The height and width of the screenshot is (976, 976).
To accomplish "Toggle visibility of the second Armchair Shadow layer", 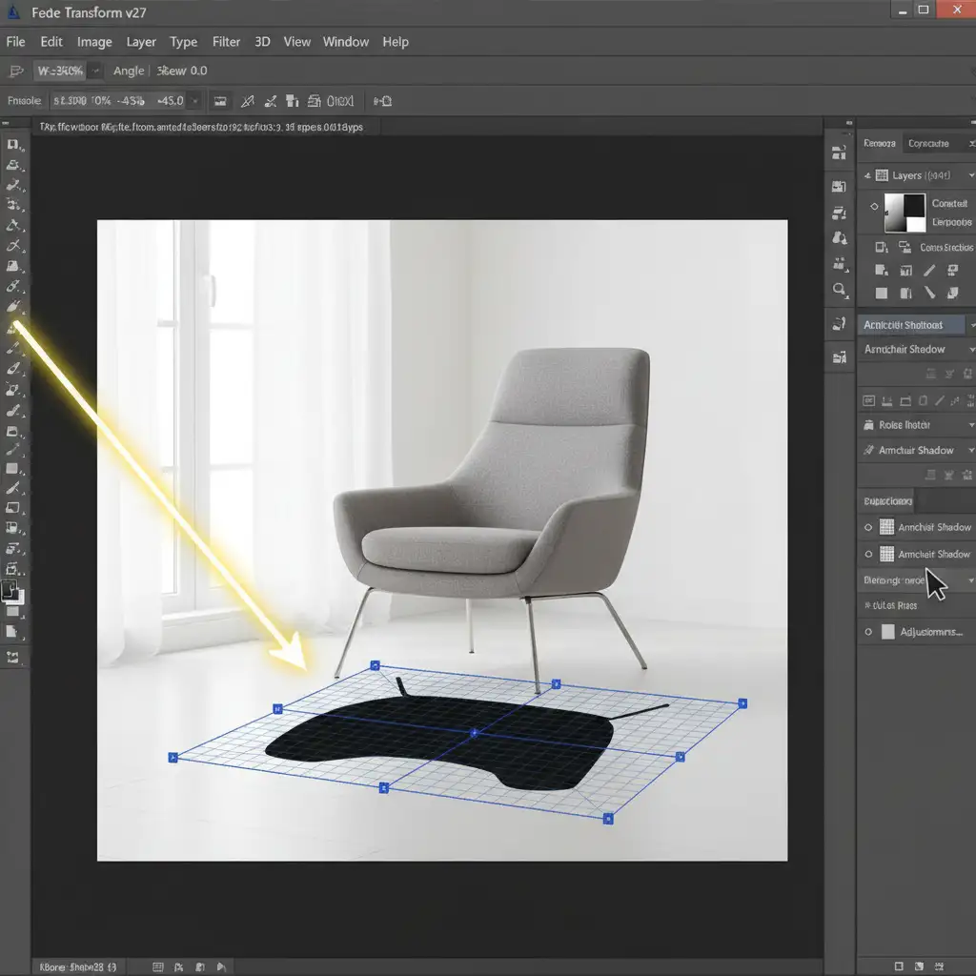I will click(x=868, y=554).
